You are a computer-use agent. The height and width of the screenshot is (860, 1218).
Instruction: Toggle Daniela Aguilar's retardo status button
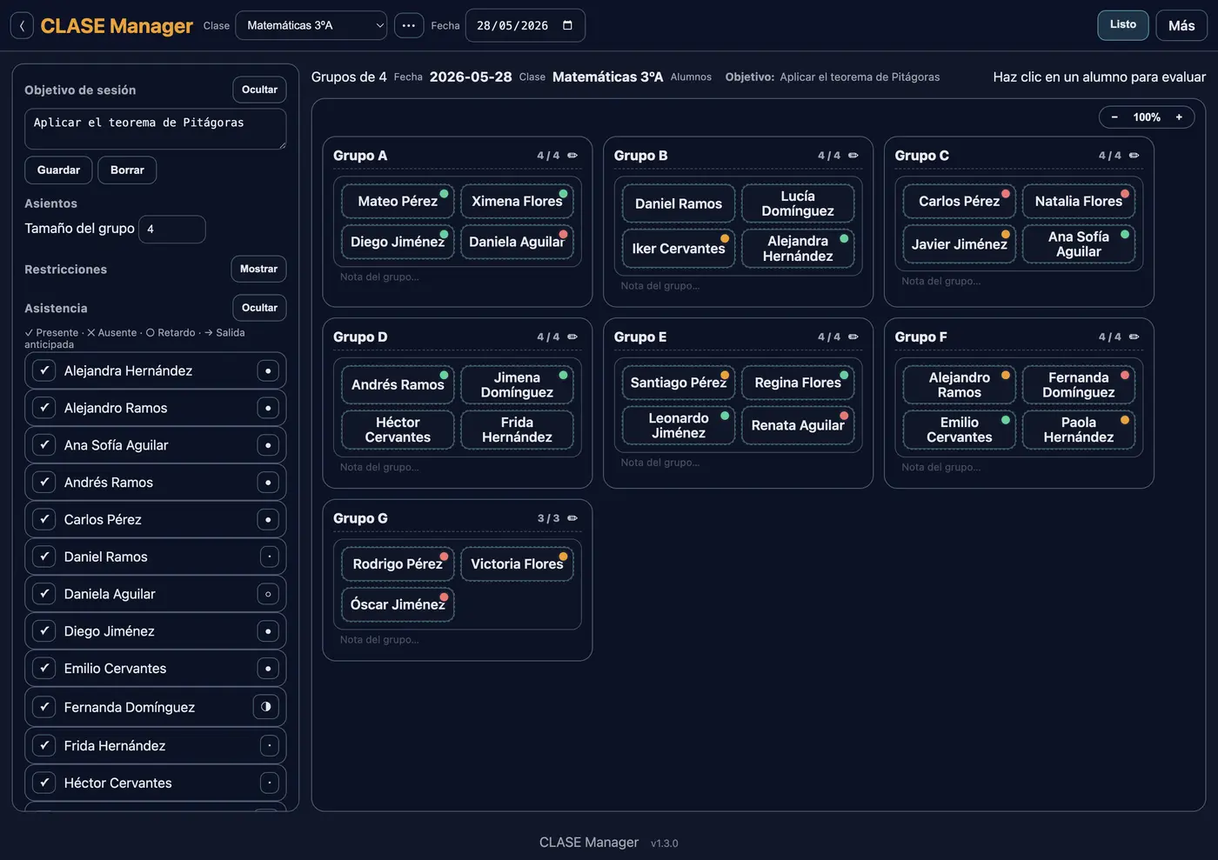(268, 594)
